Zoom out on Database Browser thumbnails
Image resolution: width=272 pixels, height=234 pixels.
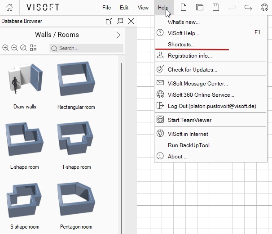pos(14,48)
